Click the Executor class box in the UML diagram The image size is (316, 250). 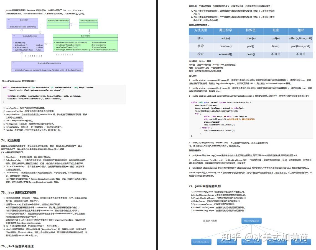click(x=22, y=23)
